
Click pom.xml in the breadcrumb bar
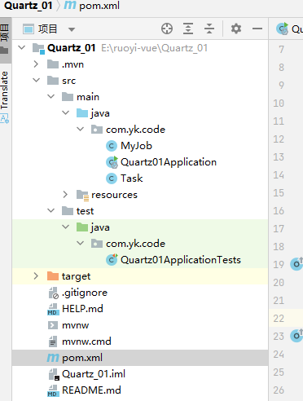click(x=99, y=6)
